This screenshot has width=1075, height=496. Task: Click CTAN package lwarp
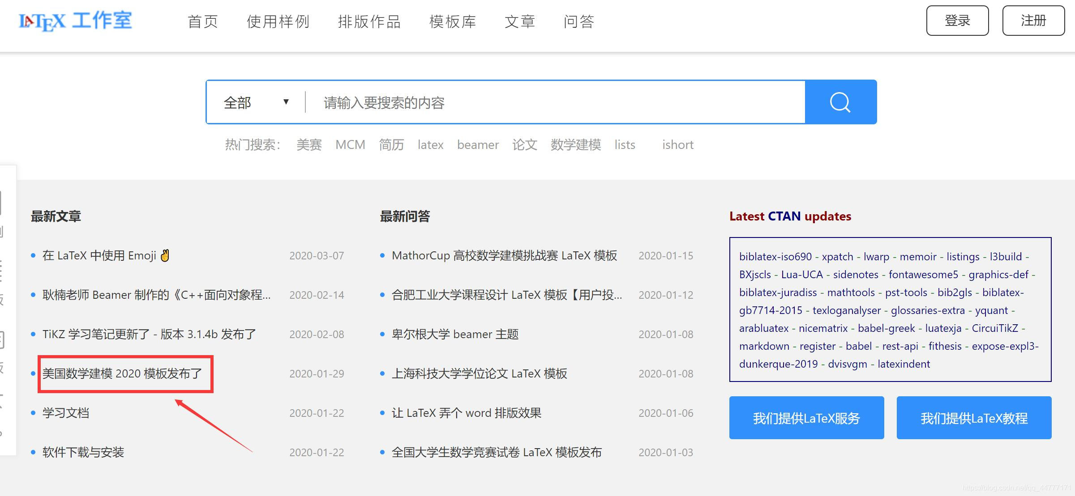[876, 257]
